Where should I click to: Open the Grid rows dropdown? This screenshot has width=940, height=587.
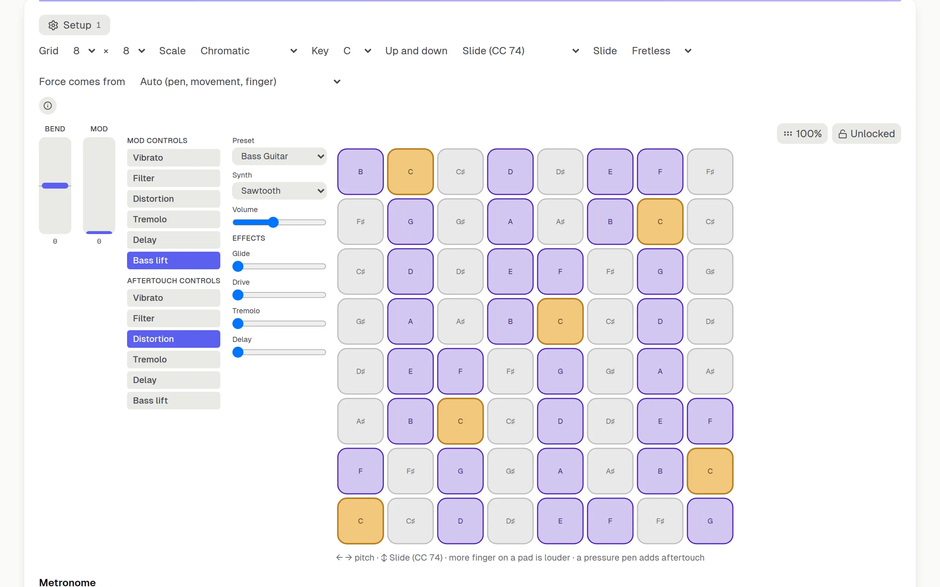coord(84,51)
